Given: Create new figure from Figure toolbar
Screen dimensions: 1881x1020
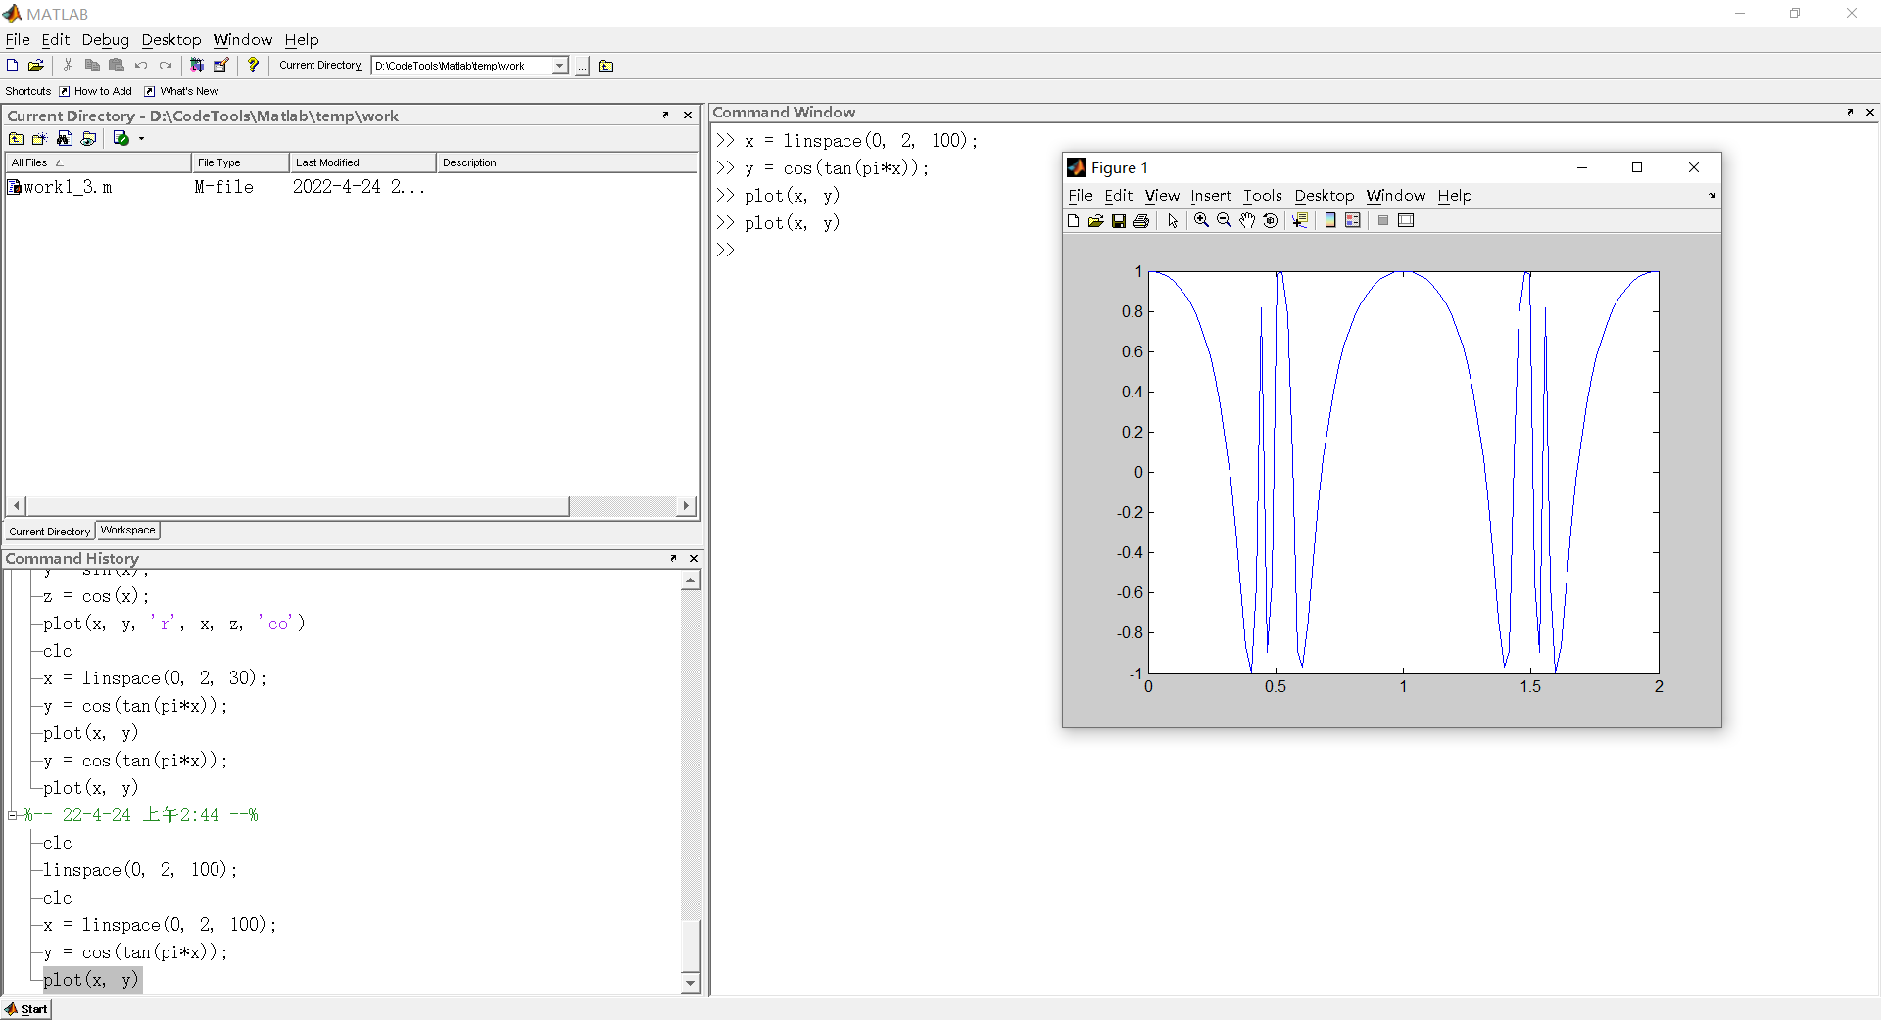Looking at the screenshot, I should pyautogui.click(x=1074, y=220).
